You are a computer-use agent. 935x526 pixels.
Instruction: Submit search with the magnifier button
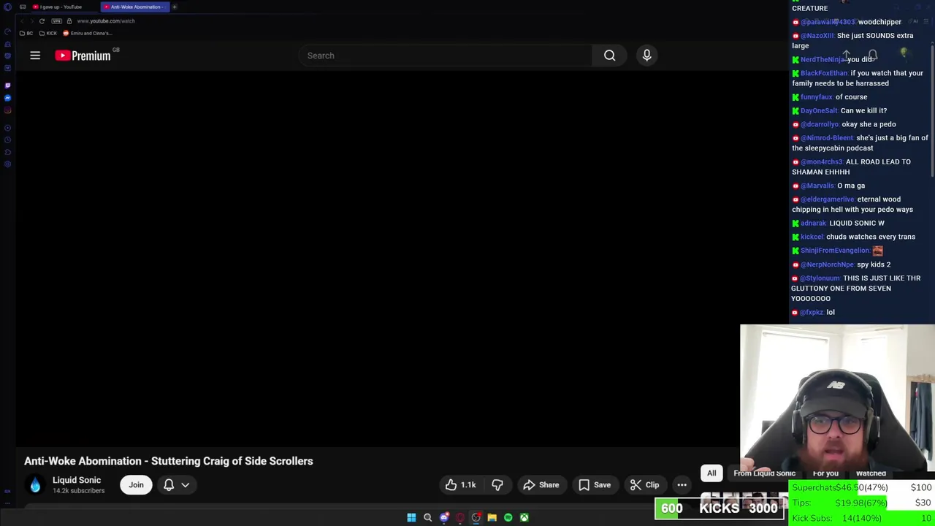click(x=609, y=56)
